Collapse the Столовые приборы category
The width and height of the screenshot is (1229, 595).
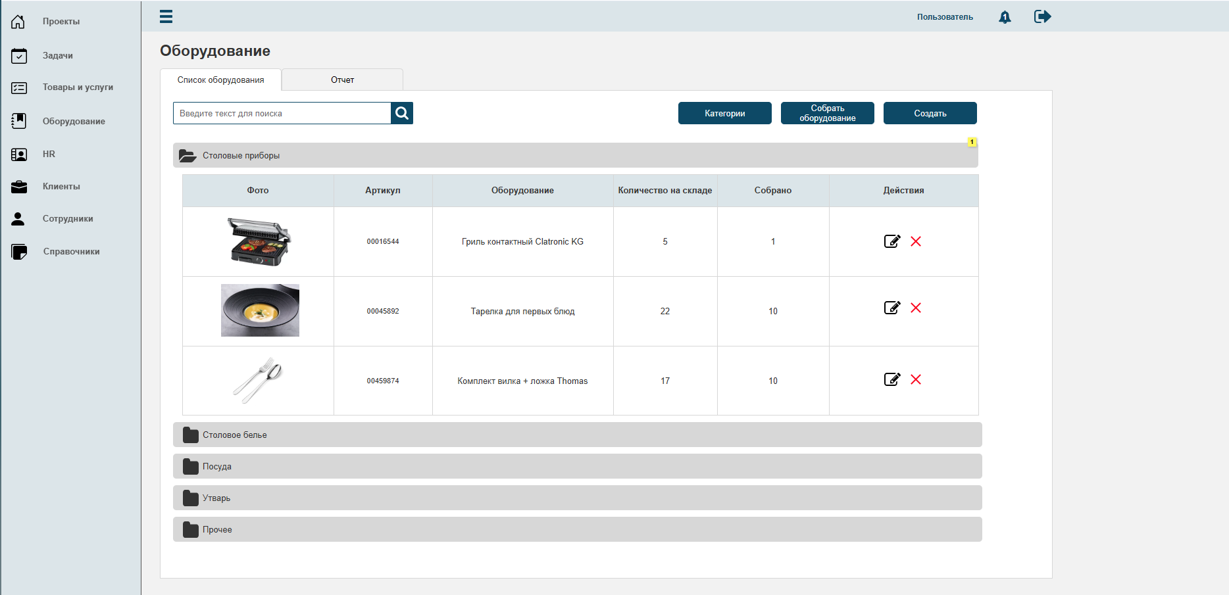pos(576,155)
